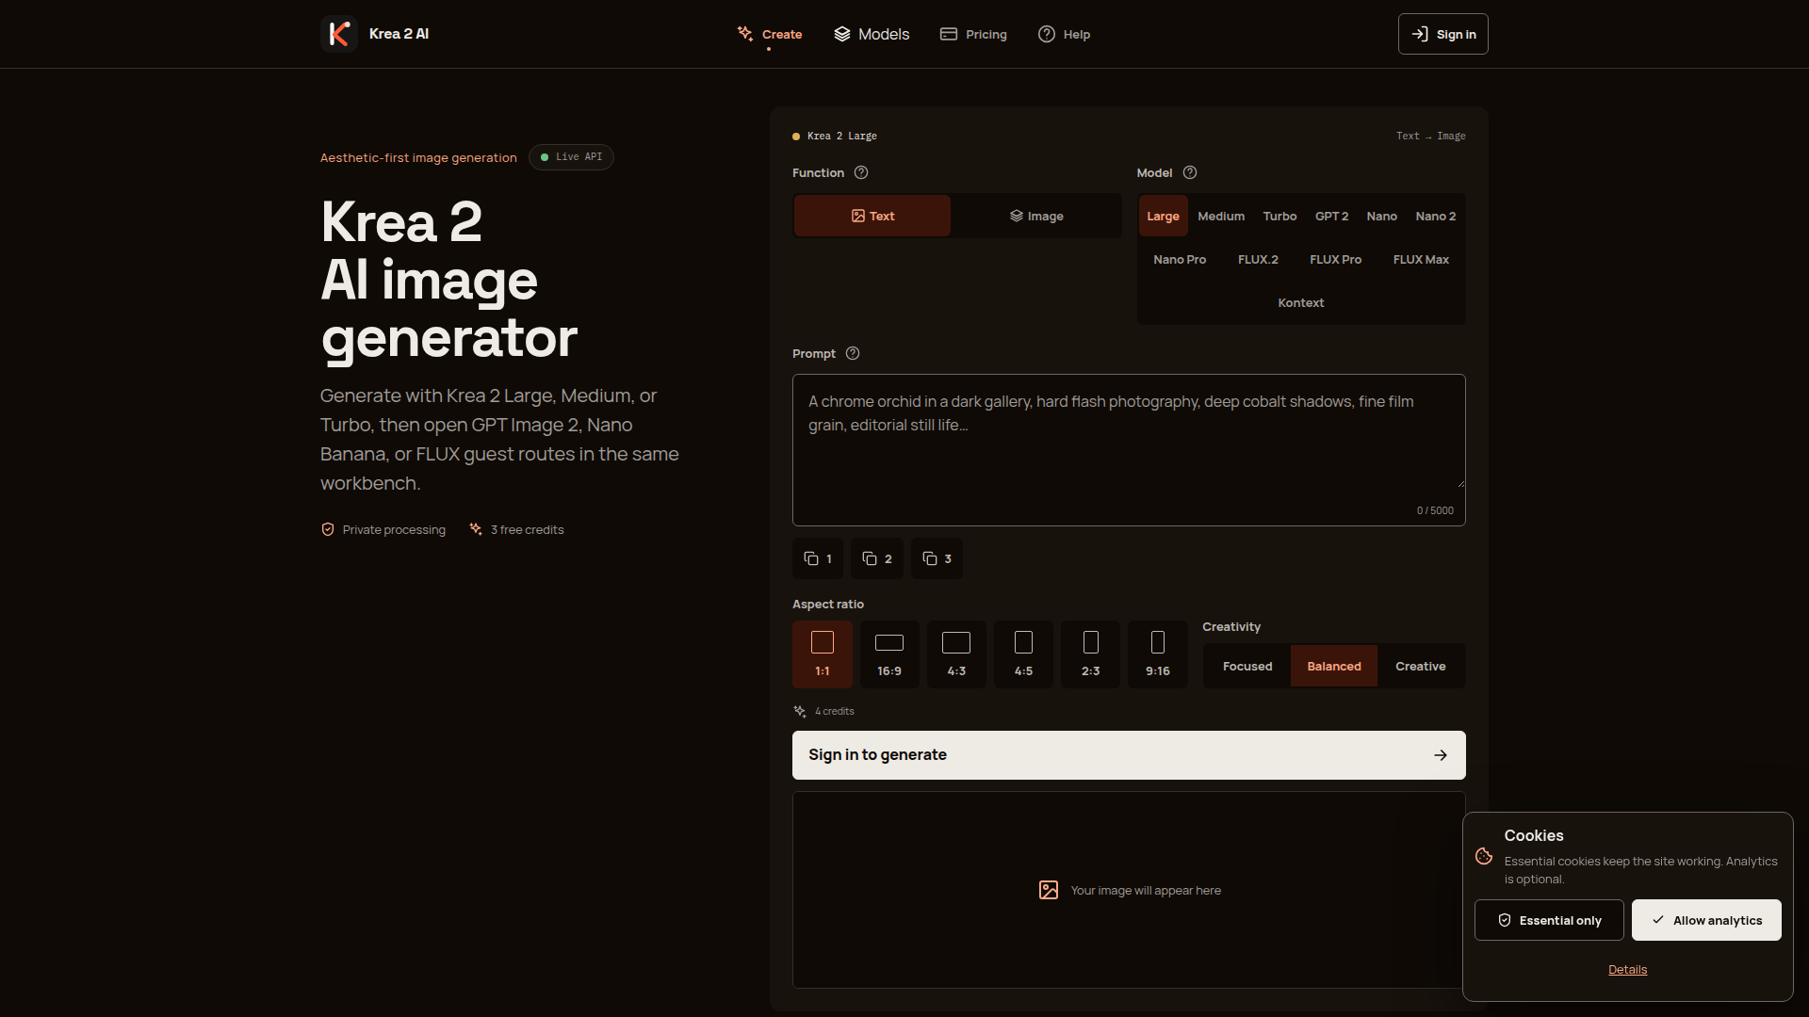
Task: Select 4:5 aspect ratio
Action: pyautogui.click(x=1023, y=654)
